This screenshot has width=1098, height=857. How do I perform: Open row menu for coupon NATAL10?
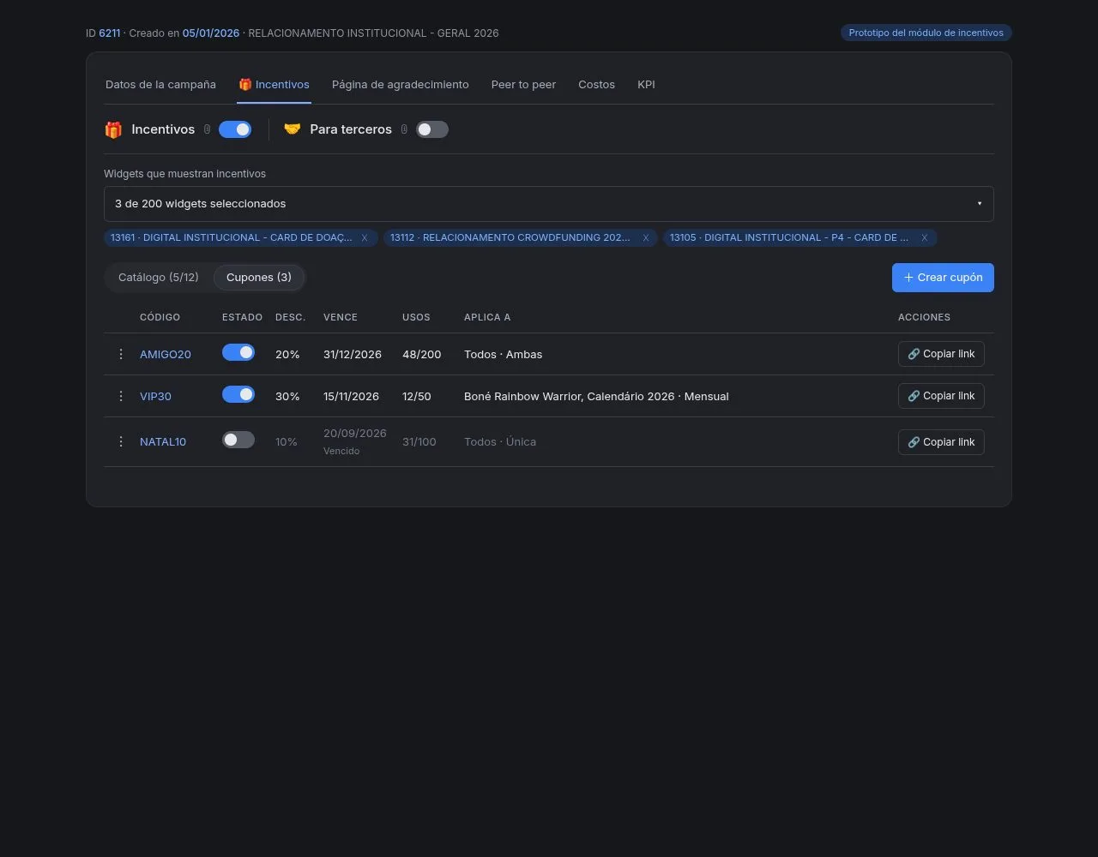[x=121, y=441]
